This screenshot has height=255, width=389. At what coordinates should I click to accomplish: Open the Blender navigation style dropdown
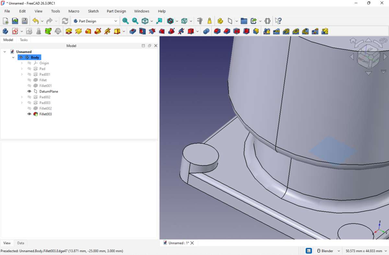coord(329,251)
